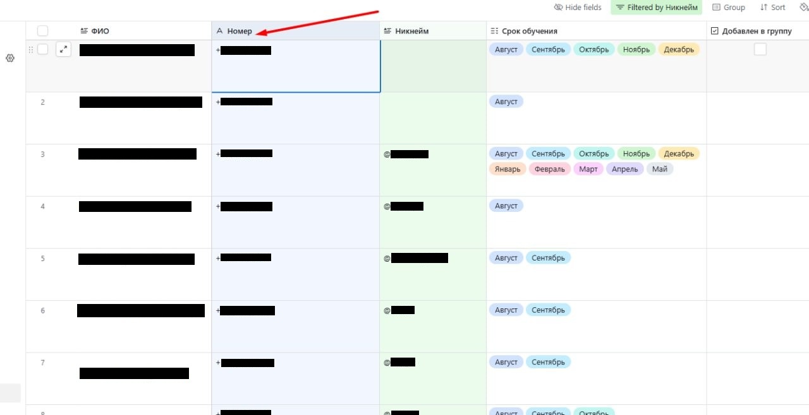Check Добавлен в группу for first row

(x=760, y=49)
